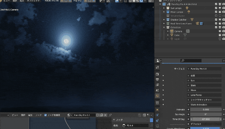
Task: Open the Collection properties tab icon
Action: (157, 103)
